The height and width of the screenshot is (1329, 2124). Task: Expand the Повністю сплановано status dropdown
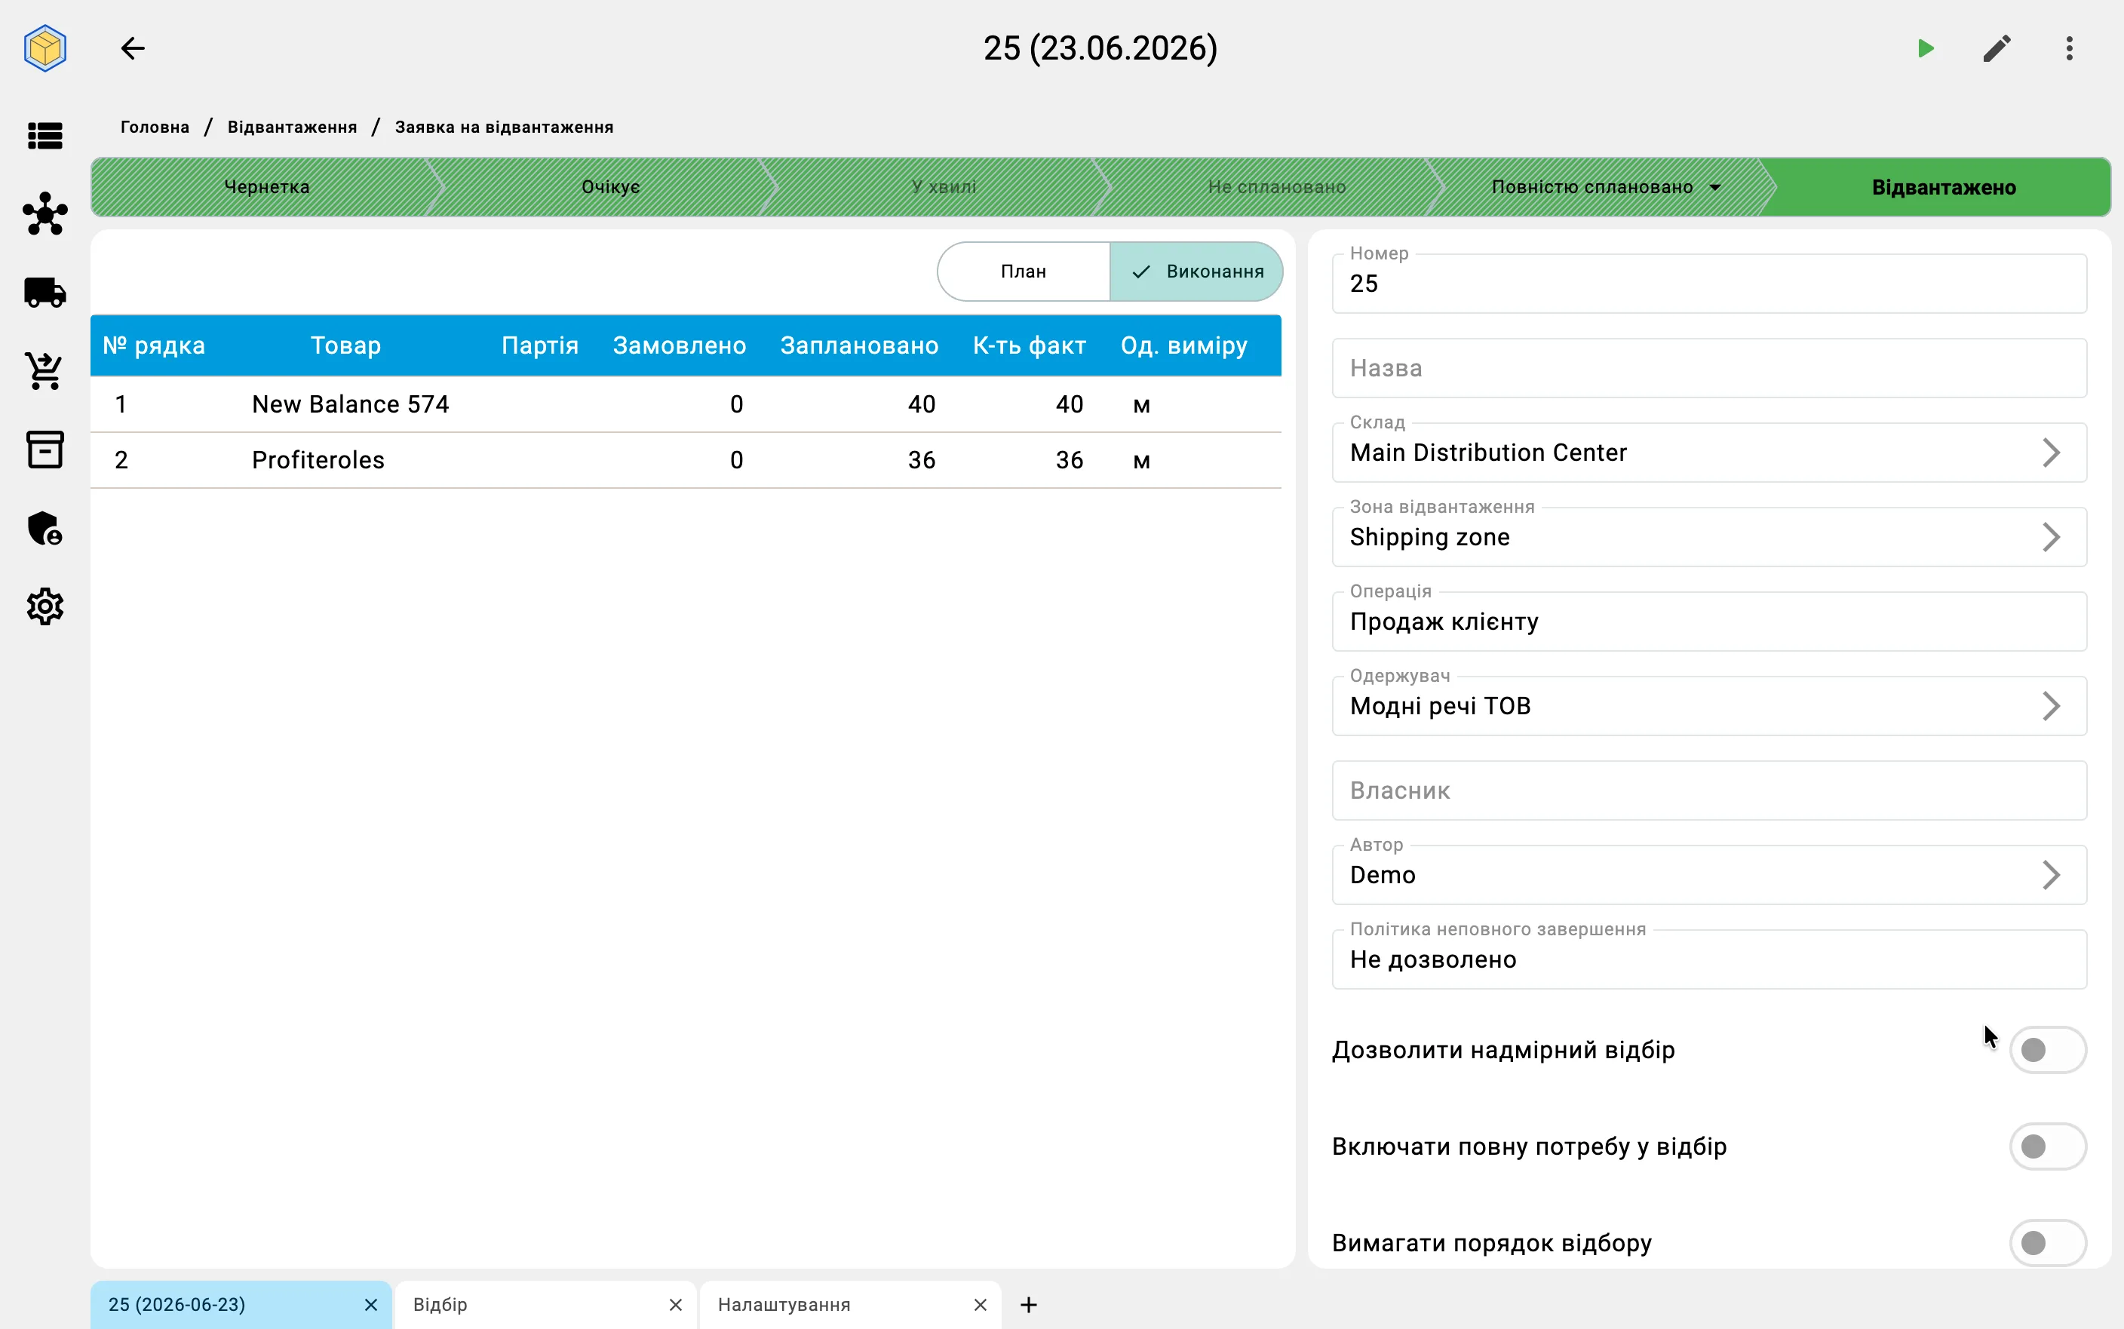[x=1714, y=187]
